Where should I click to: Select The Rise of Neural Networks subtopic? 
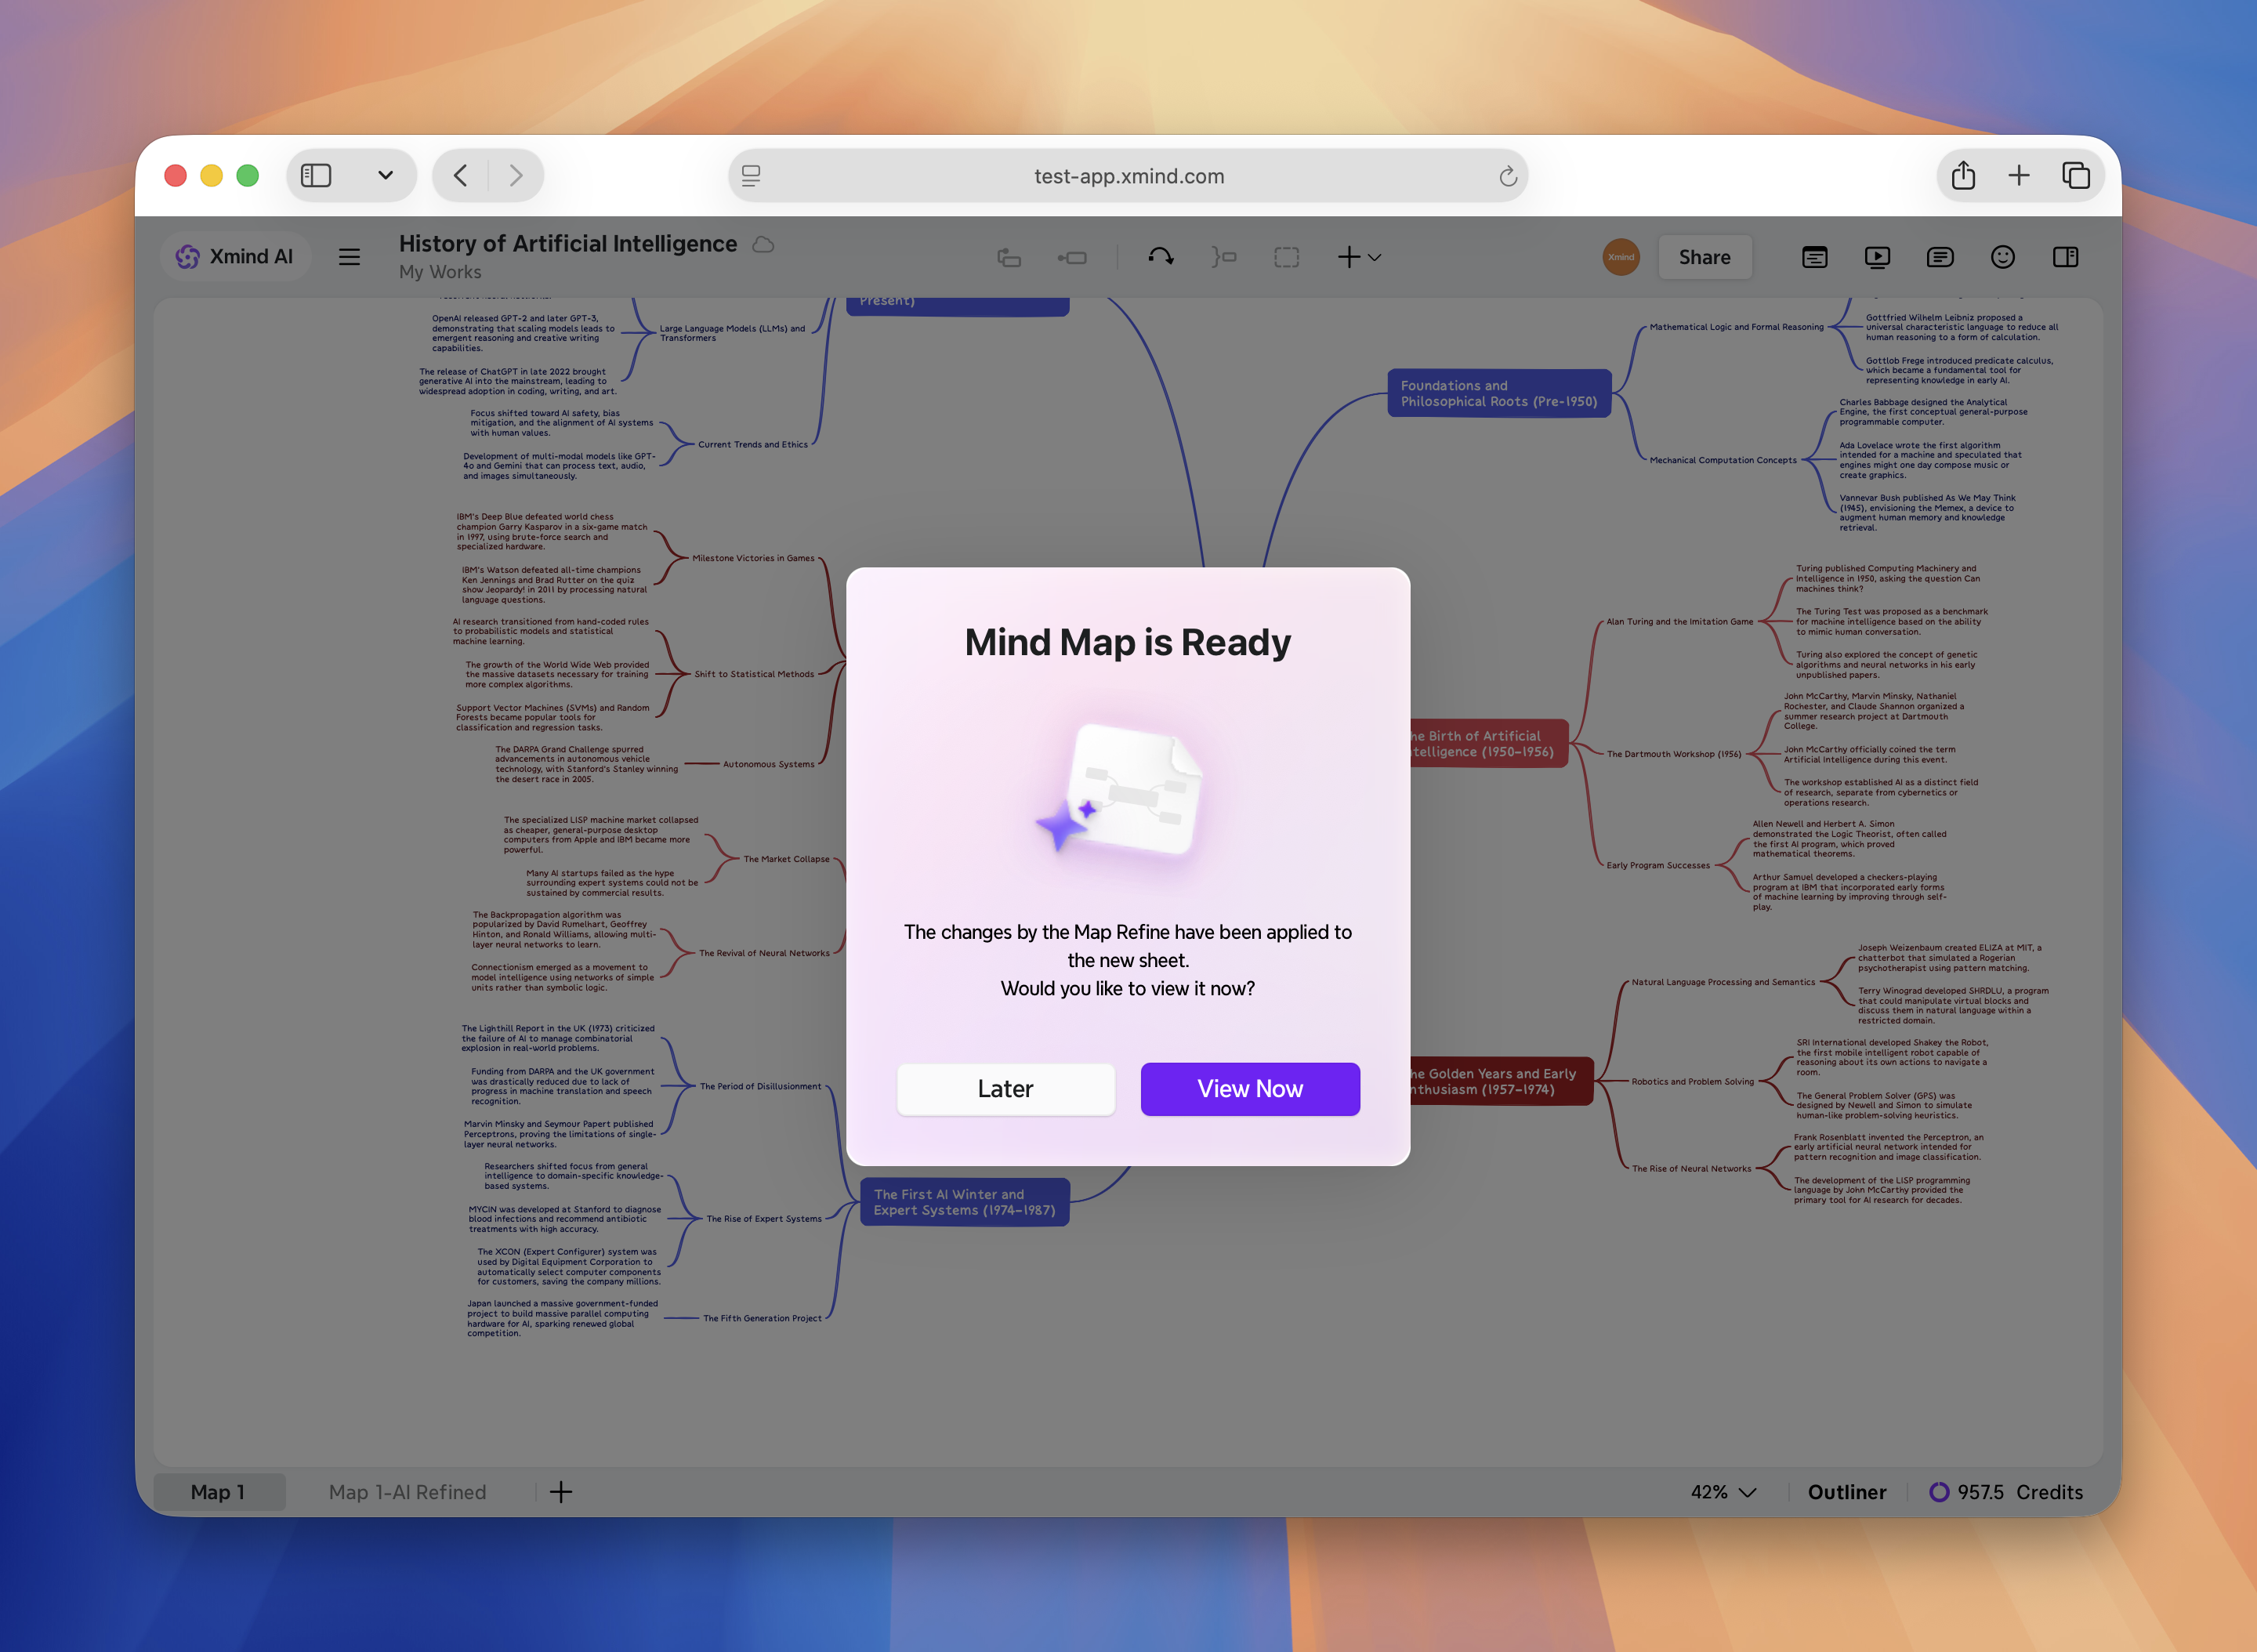(x=1691, y=1169)
